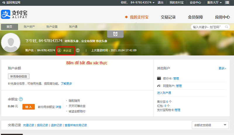Open the 充值记录 link
234x135 pixels.
point(28,125)
